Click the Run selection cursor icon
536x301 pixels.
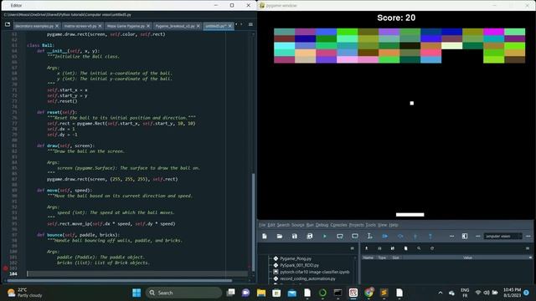369,236
